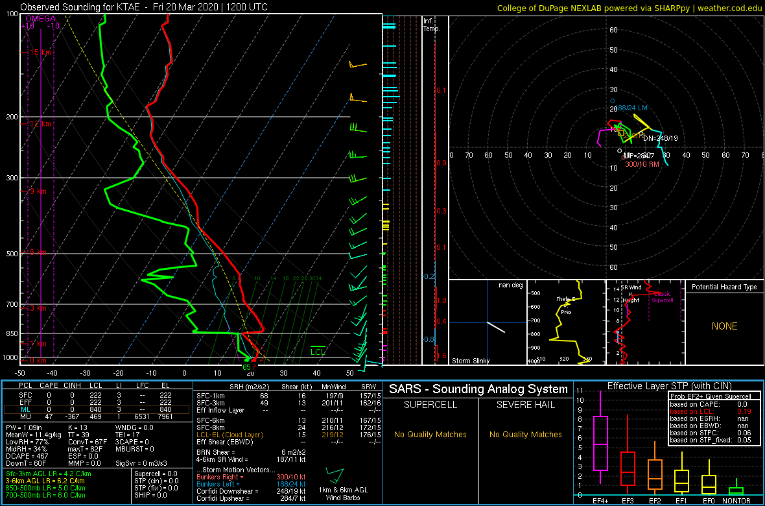Click the LCL-EL (Cloud Layer) row
765x506 pixels.
[x=288, y=435]
